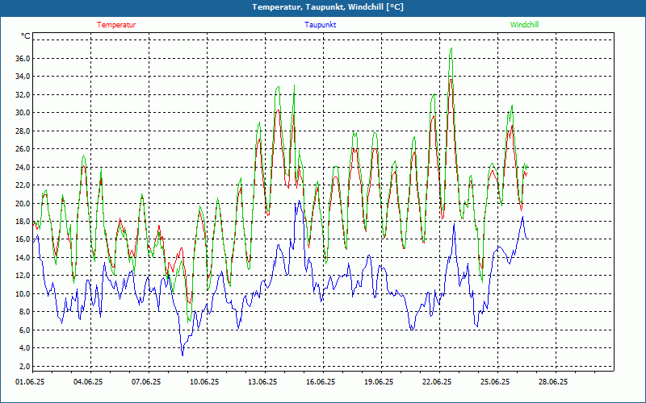Click the 32,0 y-axis value
The image size is (646, 403).
click(23, 94)
